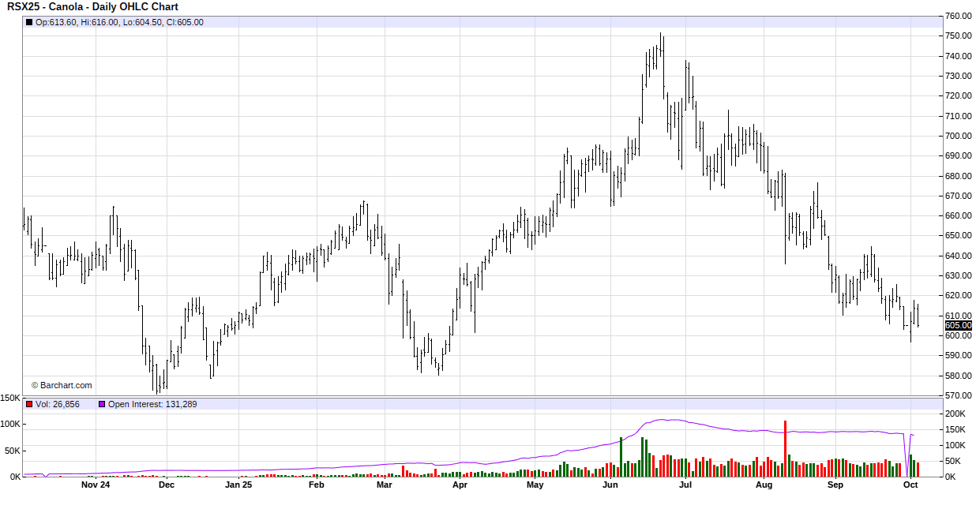The width and height of the screenshot is (976, 509).
Task: Click the RSX25 Canola chart title
Action: pyautogui.click(x=92, y=7)
